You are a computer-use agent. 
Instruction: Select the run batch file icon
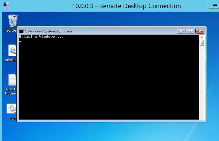[x=12, y=109]
